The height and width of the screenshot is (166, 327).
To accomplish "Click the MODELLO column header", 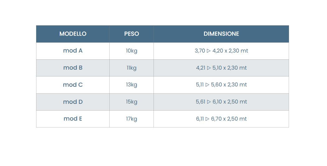I will pyautogui.click(x=73, y=34).
